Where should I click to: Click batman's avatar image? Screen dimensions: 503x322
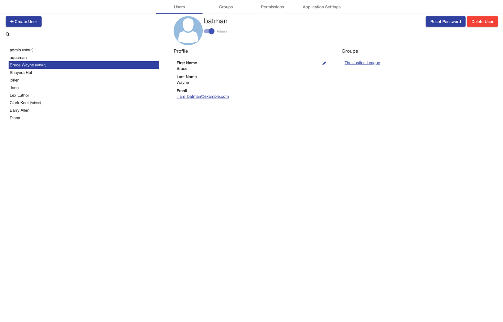coord(188,30)
